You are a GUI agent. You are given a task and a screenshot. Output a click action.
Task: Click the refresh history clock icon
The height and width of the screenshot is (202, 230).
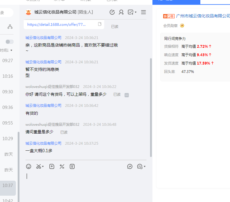(112, 12)
